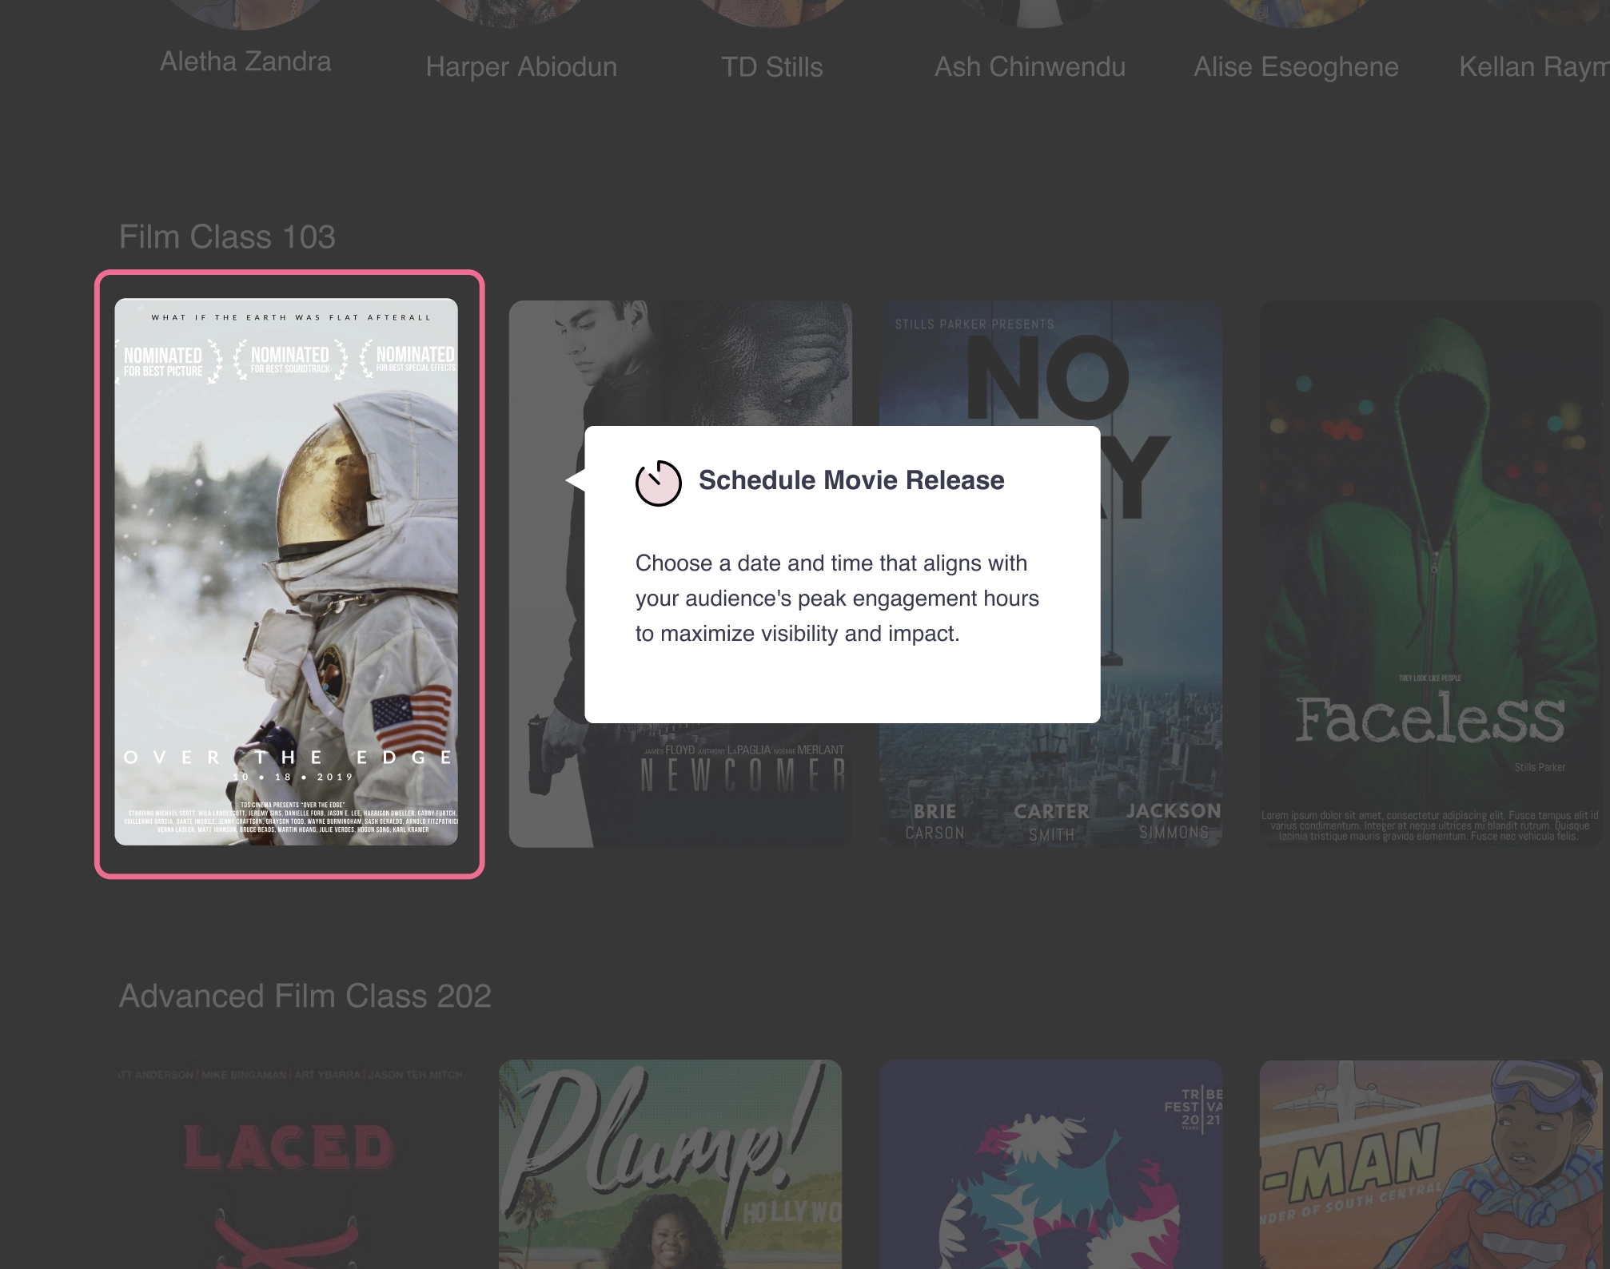Screen dimensions: 1610x1269
Task: Open Ash Chinwendu's profile
Action: pyautogui.click(x=1030, y=66)
